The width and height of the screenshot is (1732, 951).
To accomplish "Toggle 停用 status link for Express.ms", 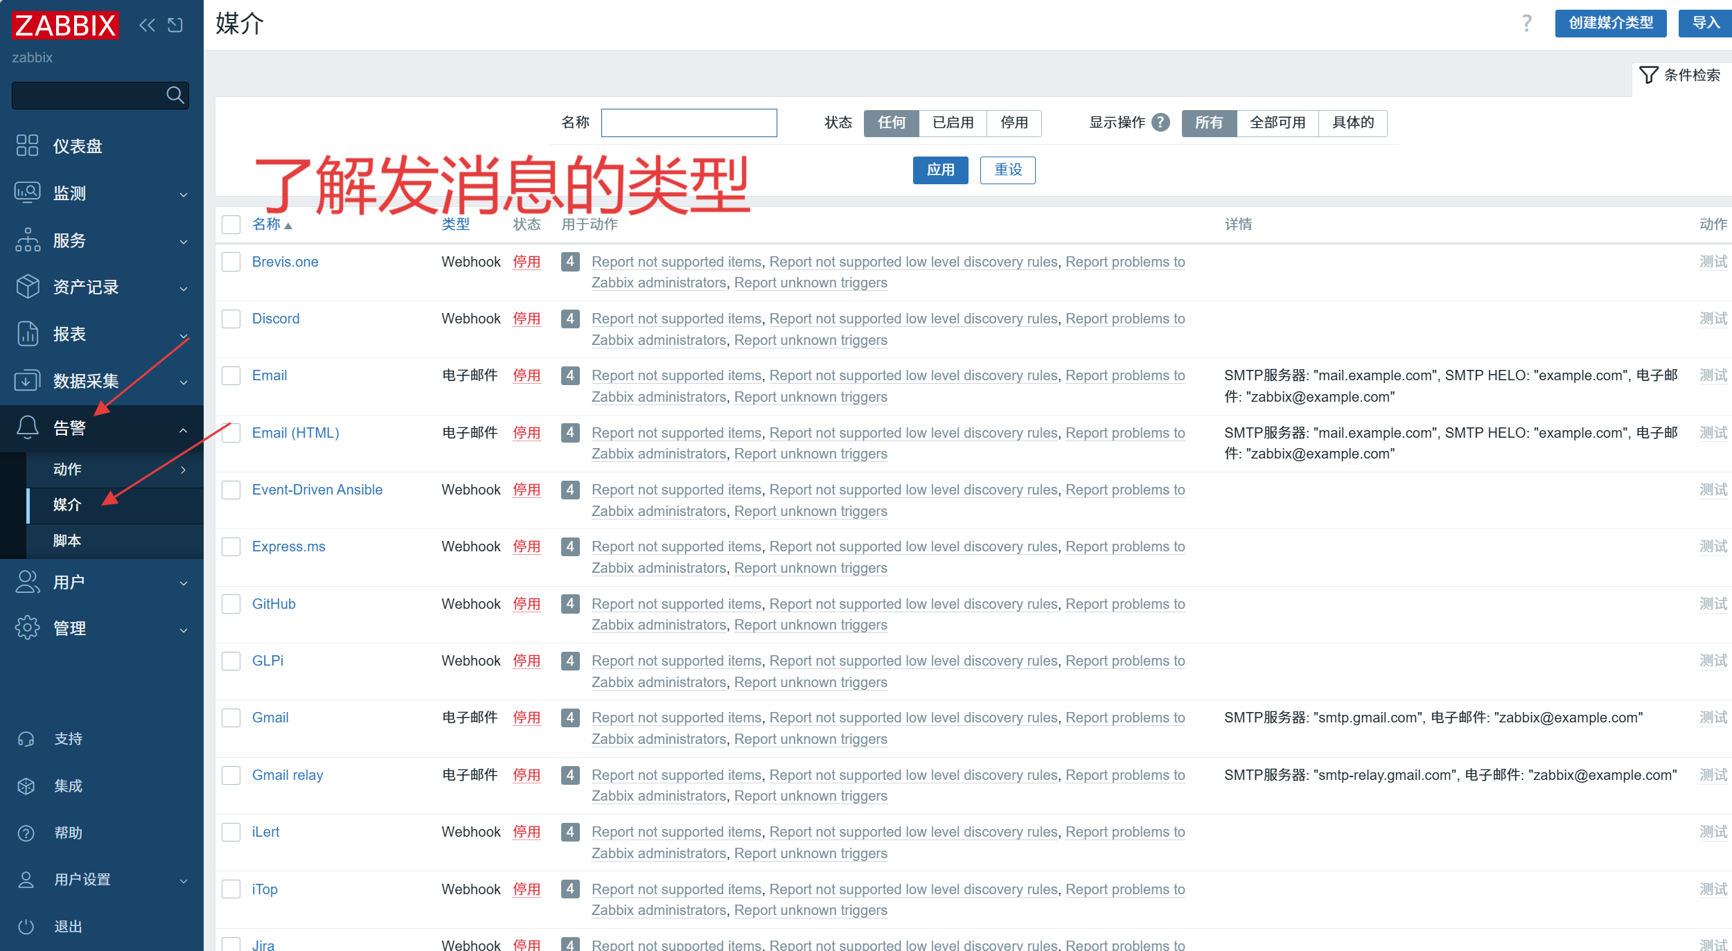I will tap(527, 546).
